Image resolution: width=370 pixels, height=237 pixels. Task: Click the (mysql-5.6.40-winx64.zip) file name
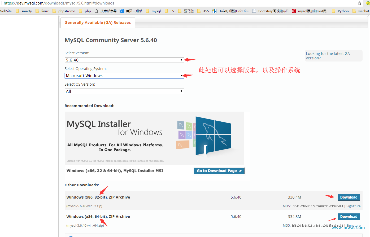tap(85, 225)
